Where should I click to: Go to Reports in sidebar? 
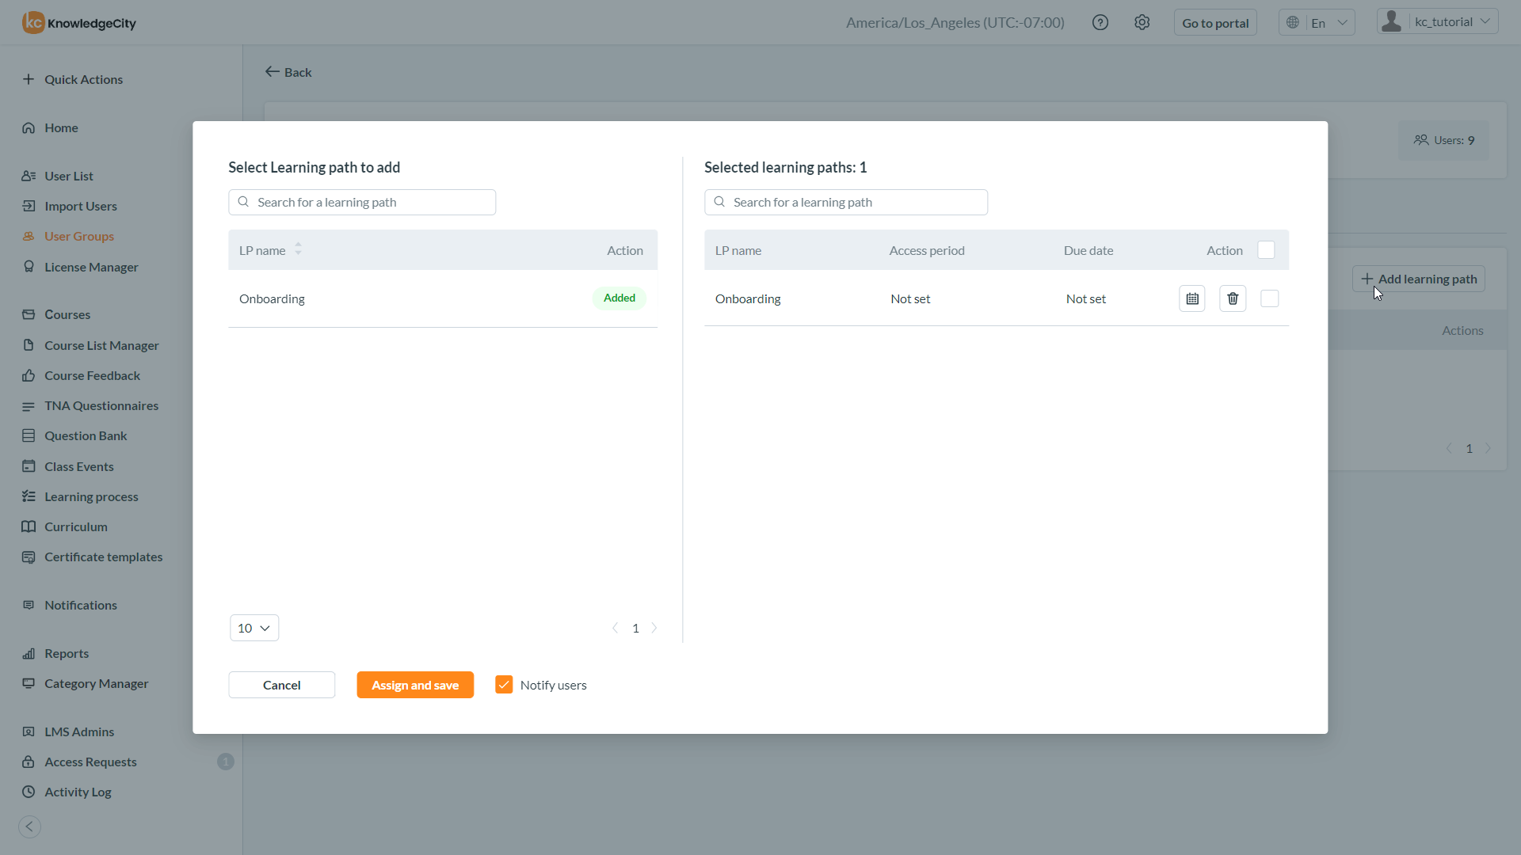click(67, 653)
